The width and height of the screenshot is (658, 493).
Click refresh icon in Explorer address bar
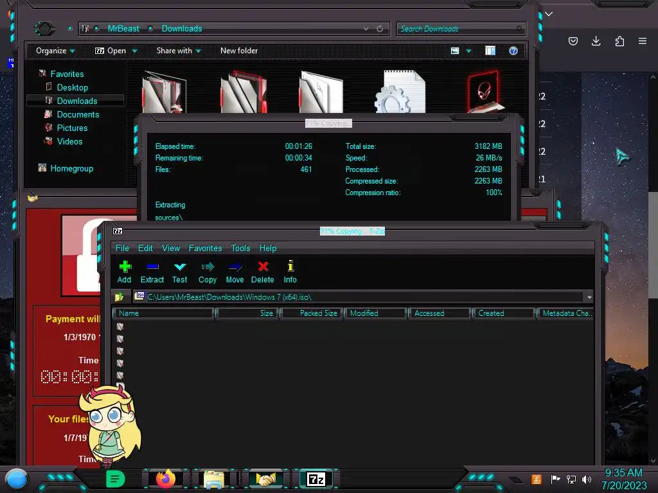380,28
